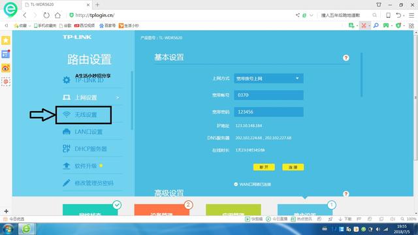Click the undo closed tab arrow icon

(x=398, y=15)
